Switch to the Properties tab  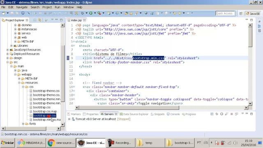pos(91,114)
